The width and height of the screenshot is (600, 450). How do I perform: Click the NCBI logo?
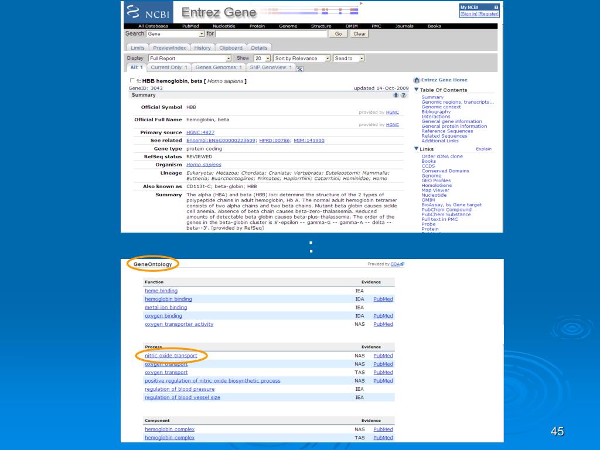(x=148, y=12)
